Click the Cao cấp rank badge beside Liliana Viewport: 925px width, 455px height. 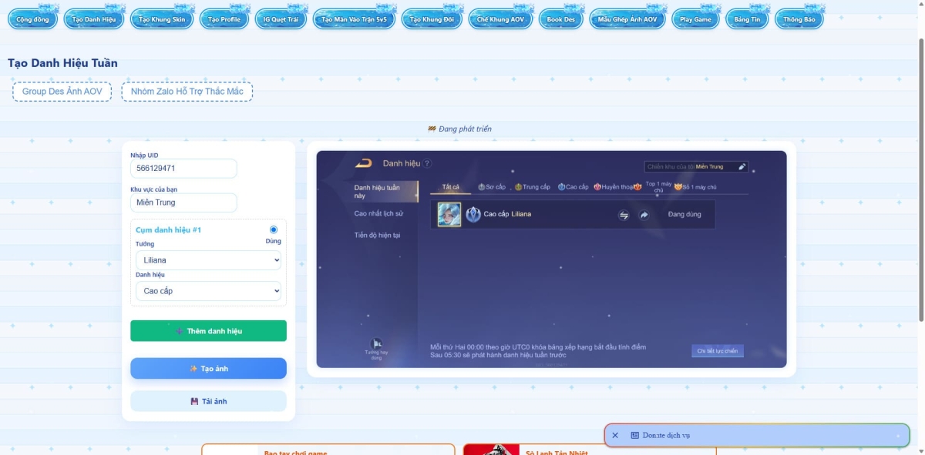pos(473,215)
